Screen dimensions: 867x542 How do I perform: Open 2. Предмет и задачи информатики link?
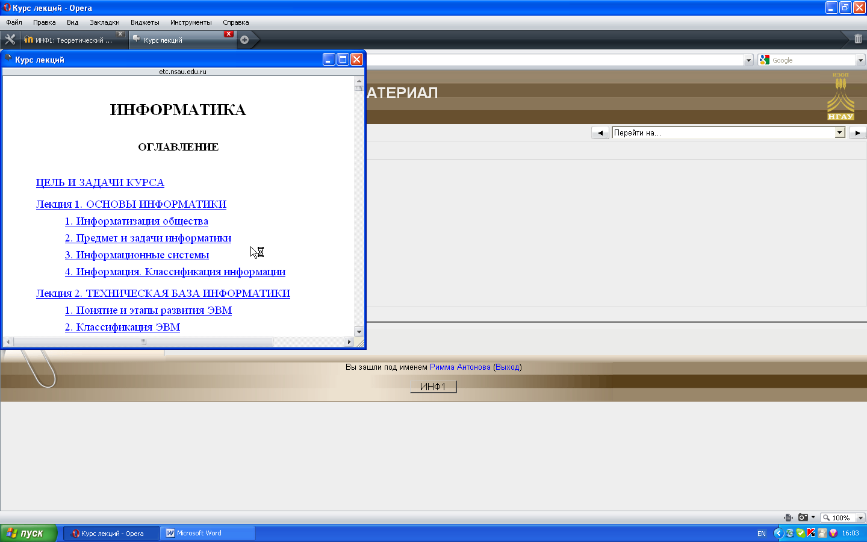[148, 238]
